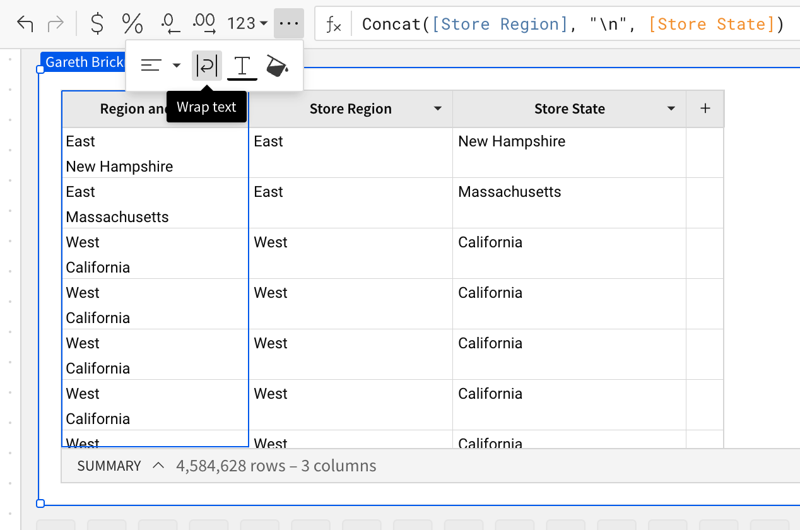
Task: Increase decimal places
Action: click(x=204, y=24)
